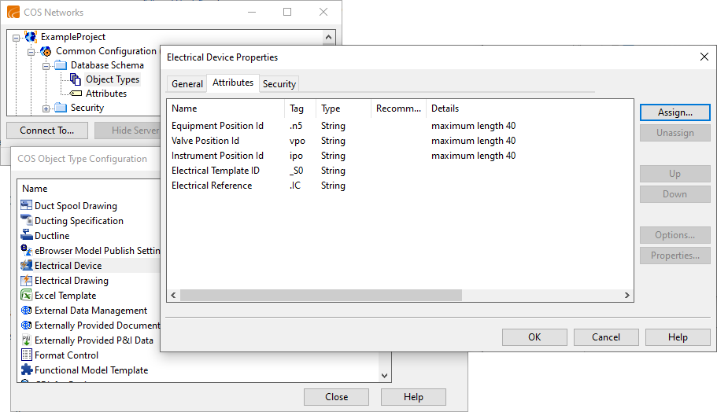Click the Duct Spool Drawing icon
This screenshot has height=412, width=717.
[x=27, y=206]
